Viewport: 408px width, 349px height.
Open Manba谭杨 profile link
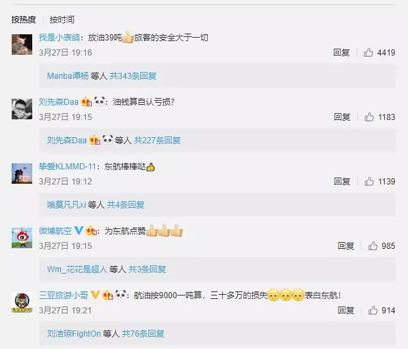coord(68,75)
